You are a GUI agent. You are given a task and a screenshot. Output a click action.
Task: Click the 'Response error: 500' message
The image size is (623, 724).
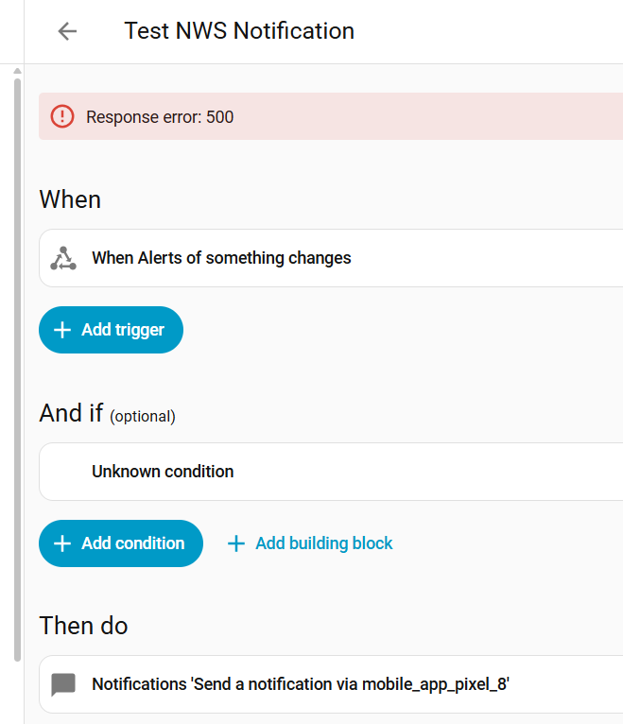[x=160, y=117]
